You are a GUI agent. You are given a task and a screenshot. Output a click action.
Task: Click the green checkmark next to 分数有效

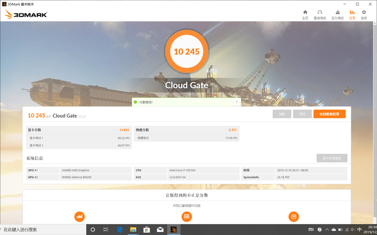click(135, 102)
